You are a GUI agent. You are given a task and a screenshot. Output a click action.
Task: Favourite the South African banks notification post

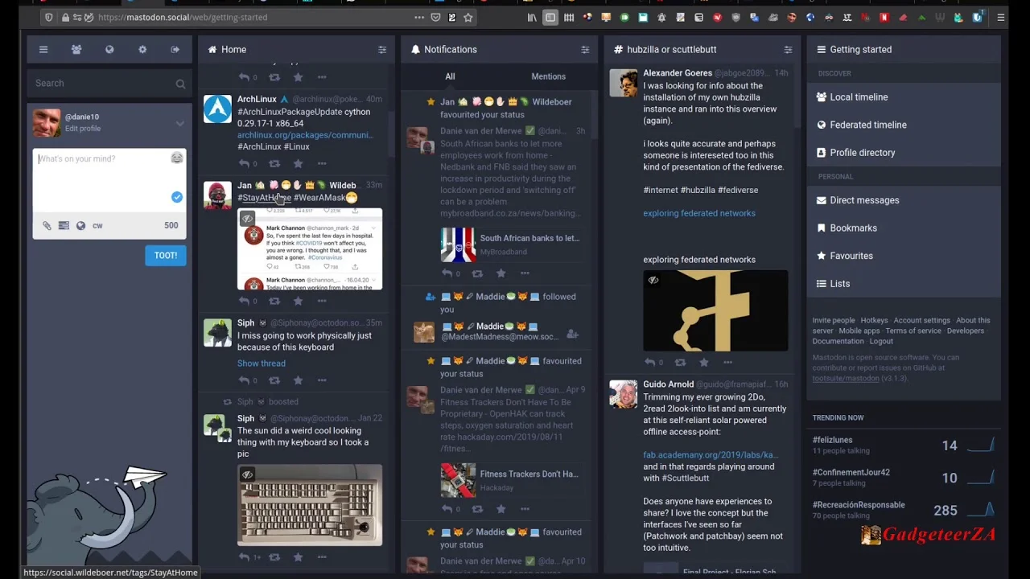tap(501, 273)
